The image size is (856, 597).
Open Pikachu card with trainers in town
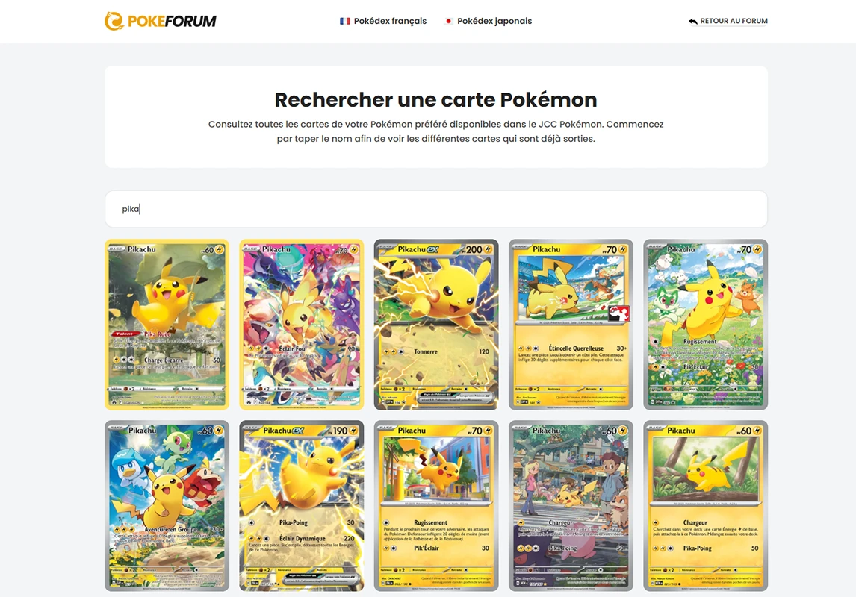(571, 506)
